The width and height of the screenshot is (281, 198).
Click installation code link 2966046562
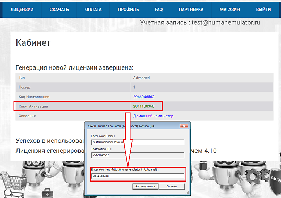point(143,97)
